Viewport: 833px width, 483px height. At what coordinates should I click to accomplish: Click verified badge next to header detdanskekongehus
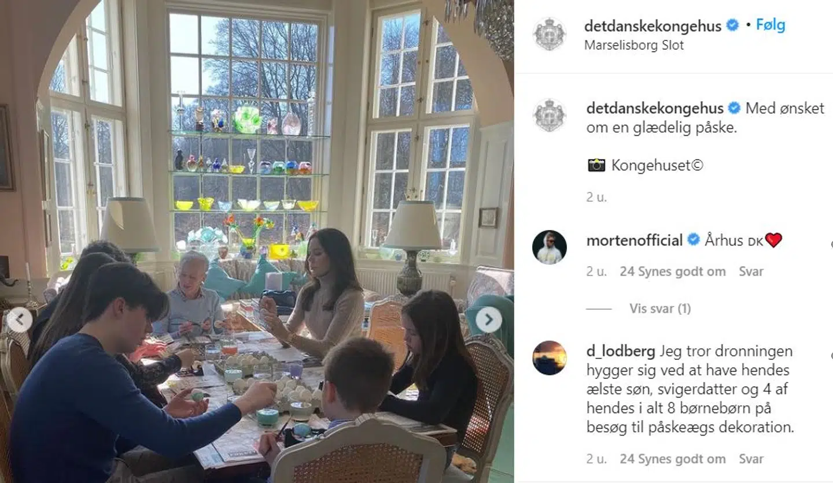[x=732, y=26]
